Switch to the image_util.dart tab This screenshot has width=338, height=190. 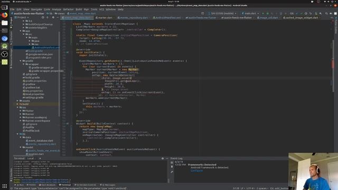pyautogui.click(x=268, y=17)
